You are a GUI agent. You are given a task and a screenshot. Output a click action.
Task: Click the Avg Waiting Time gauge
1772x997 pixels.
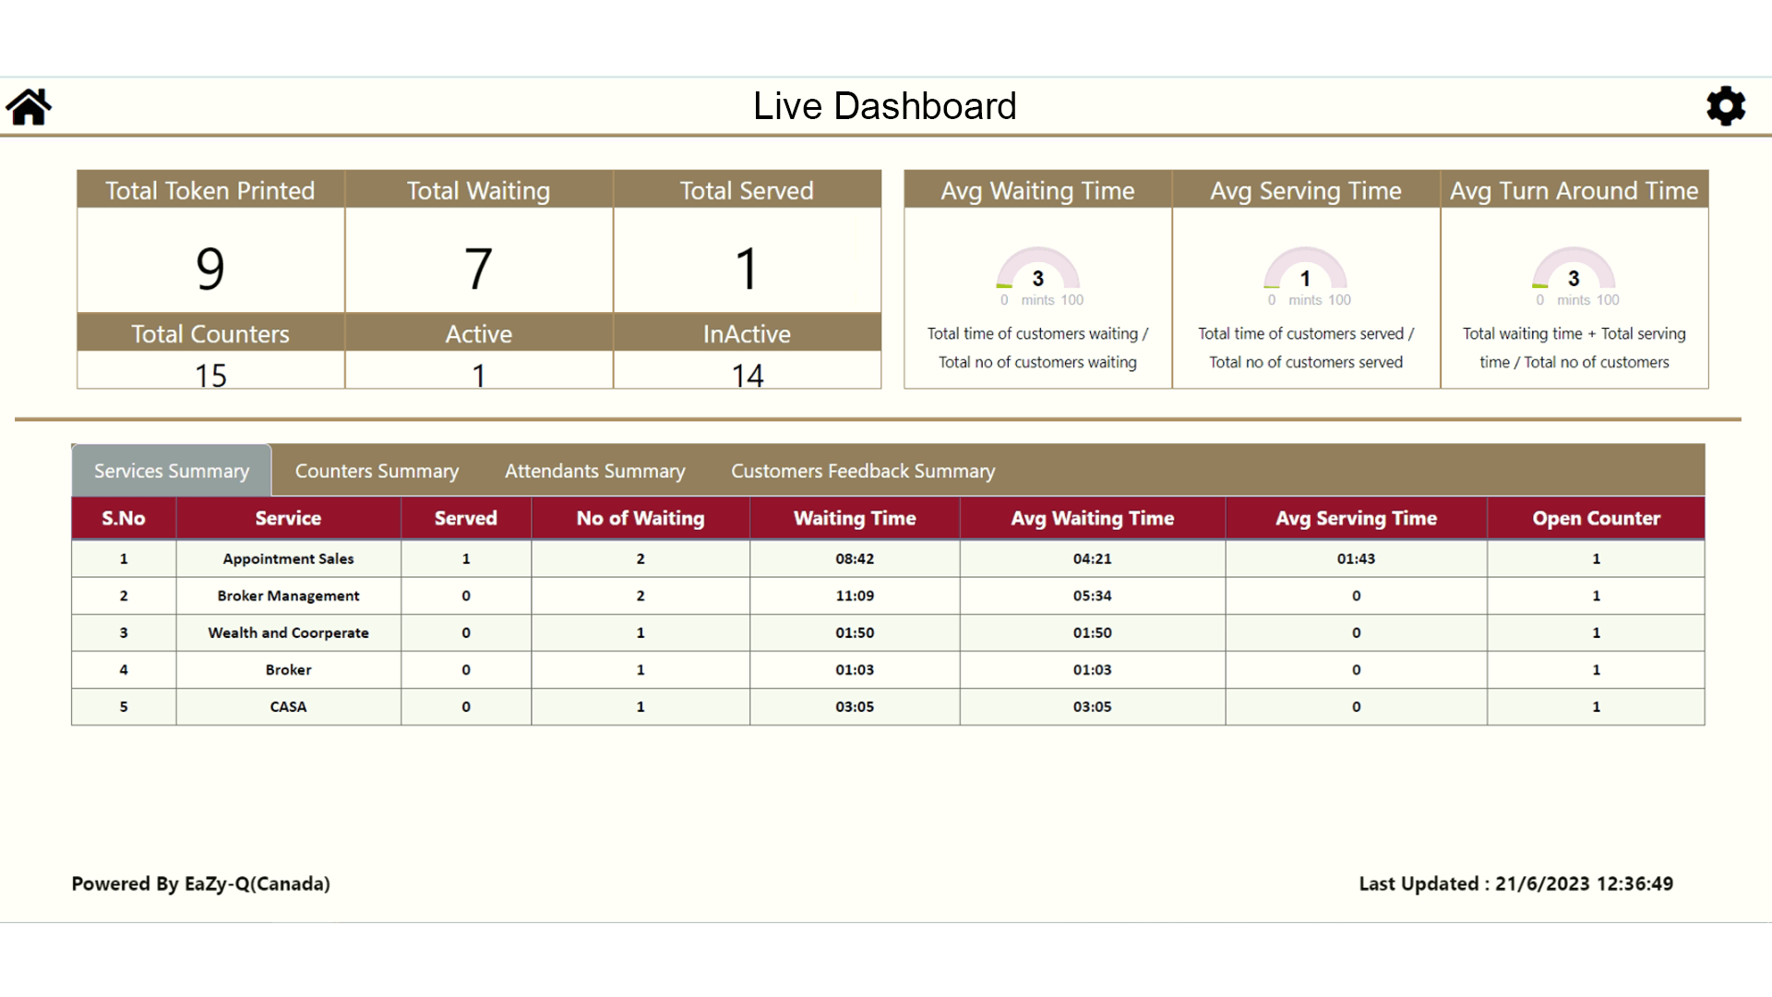(x=1037, y=270)
